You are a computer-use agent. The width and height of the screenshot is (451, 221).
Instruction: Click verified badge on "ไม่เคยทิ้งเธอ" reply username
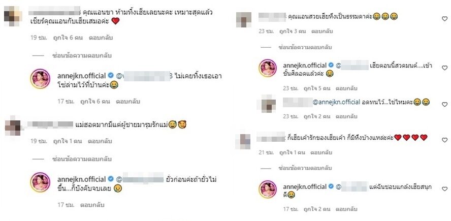coord(110,76)
